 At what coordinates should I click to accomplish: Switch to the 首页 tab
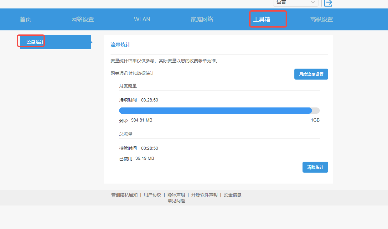click(25, 19)
